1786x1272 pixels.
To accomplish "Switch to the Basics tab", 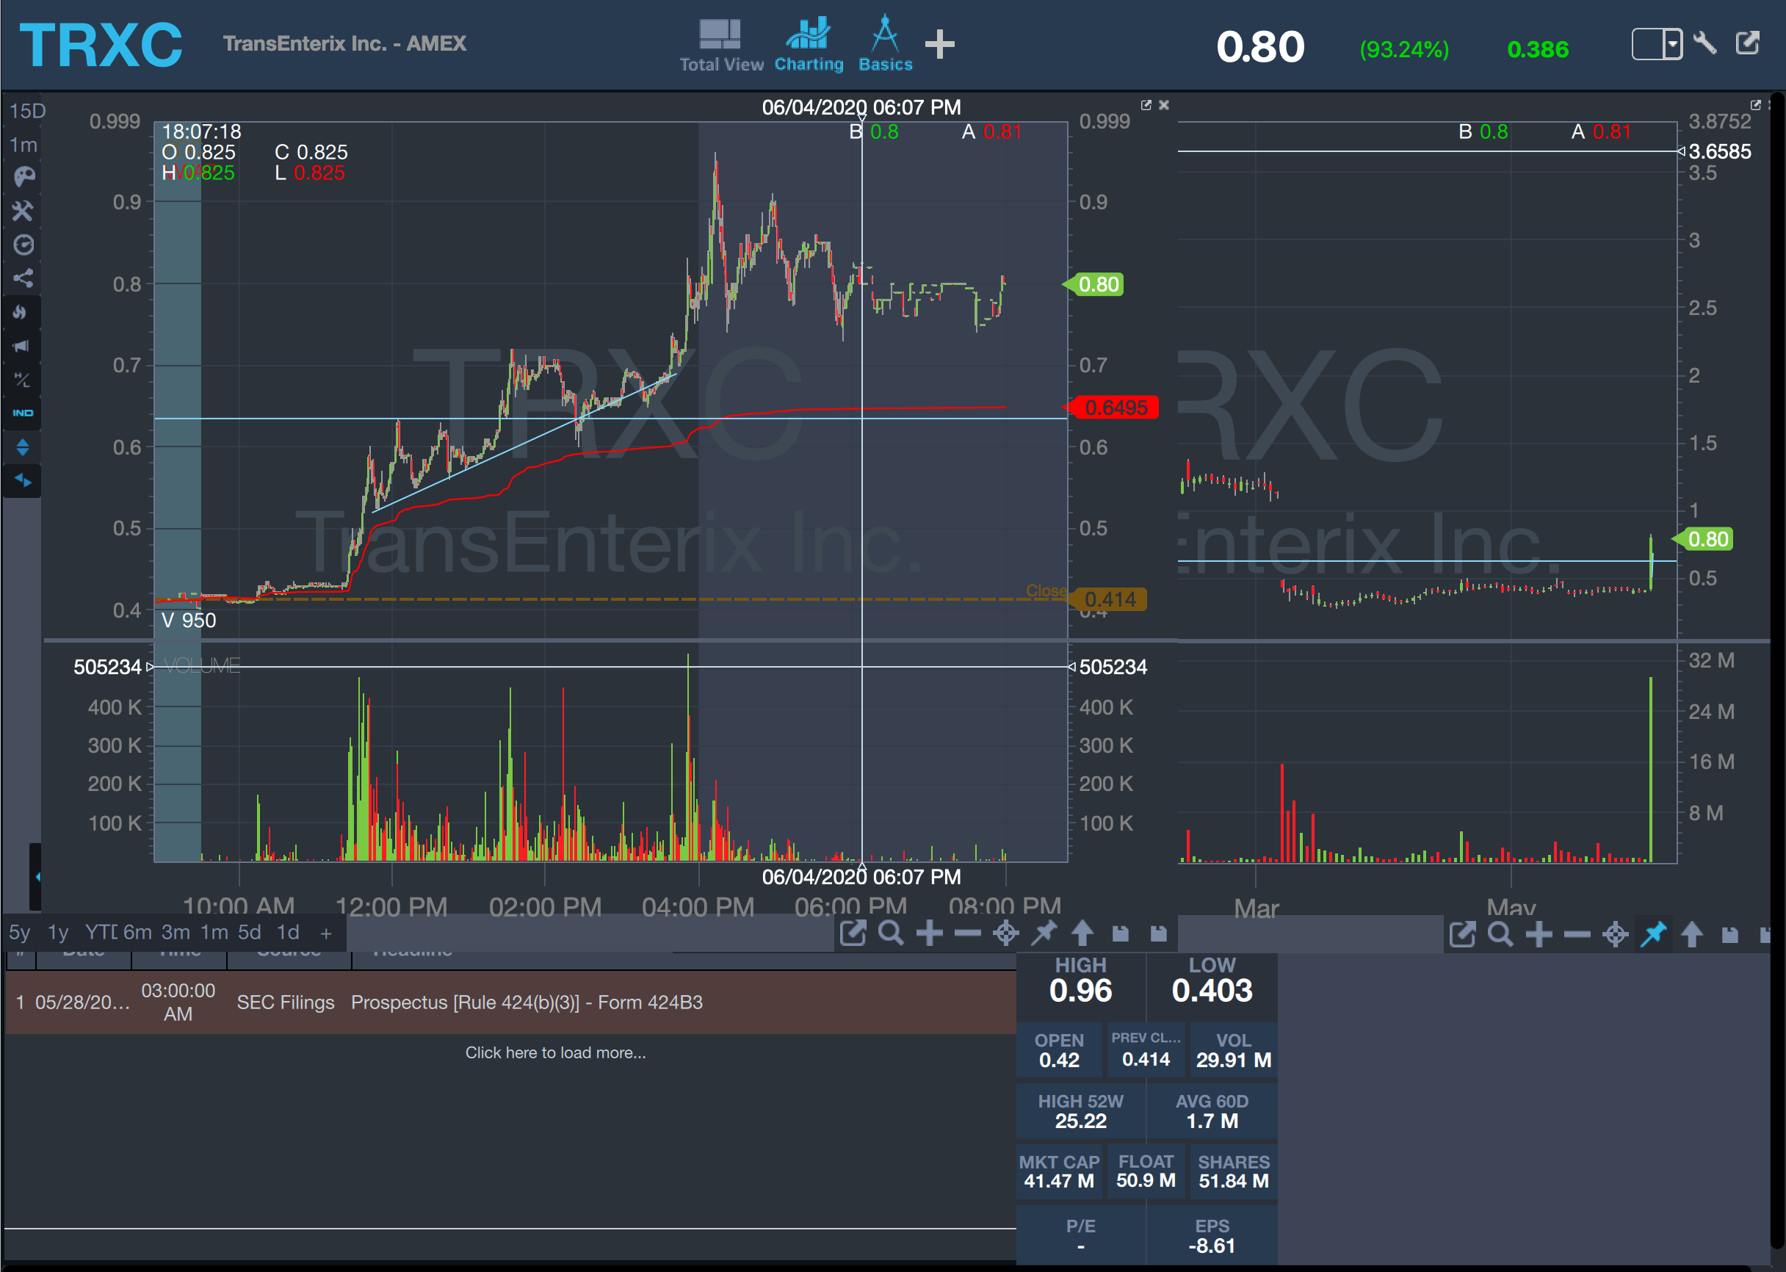I will [x=885, y=46].
